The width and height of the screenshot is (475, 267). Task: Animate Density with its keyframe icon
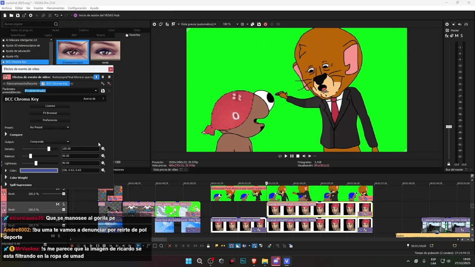tap(103, 149)
